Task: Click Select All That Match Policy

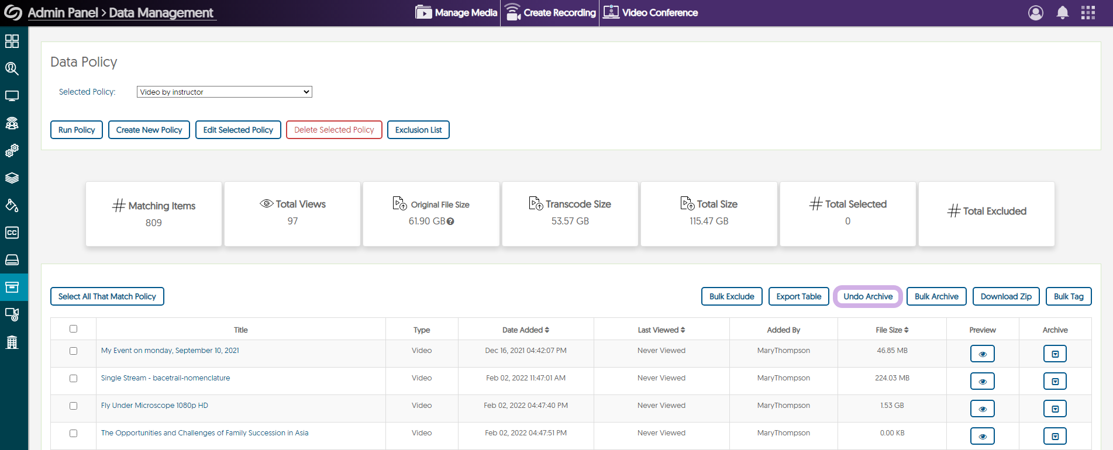Action: tap(107, 296)
